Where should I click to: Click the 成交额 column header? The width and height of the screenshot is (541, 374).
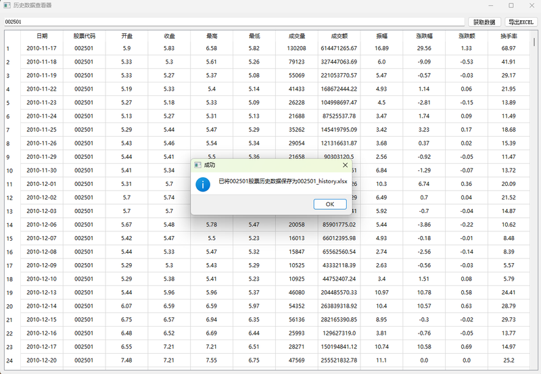(339, 35)
